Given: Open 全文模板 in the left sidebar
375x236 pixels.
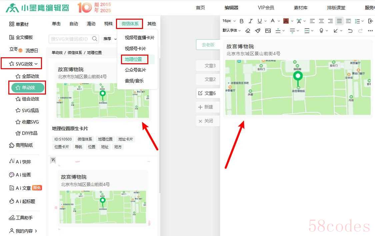Looking at the screenshot, I should [21, 37].
